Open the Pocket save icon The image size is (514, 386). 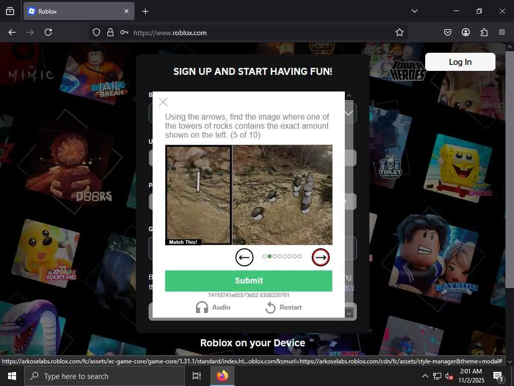click(x=447, y=32)
